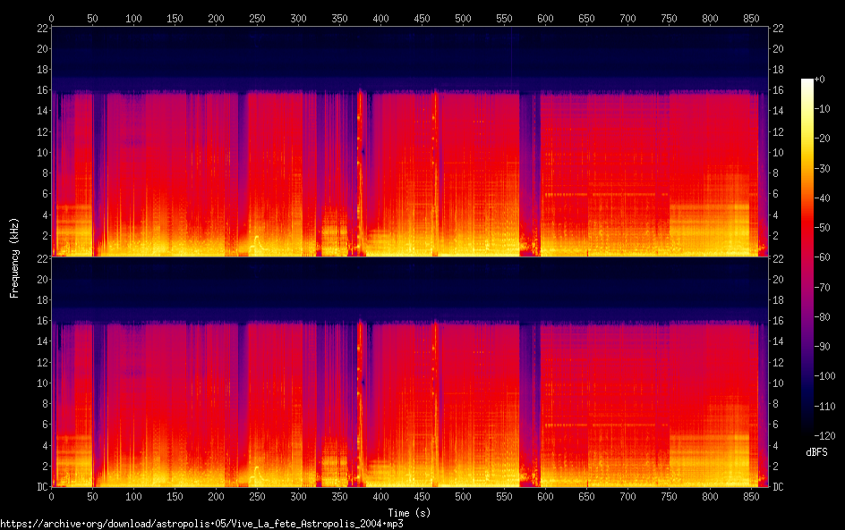Click the archive.org mp3 URL text
Image resolution: width=845 pixels, height=530 pixels.
(201, 524)
